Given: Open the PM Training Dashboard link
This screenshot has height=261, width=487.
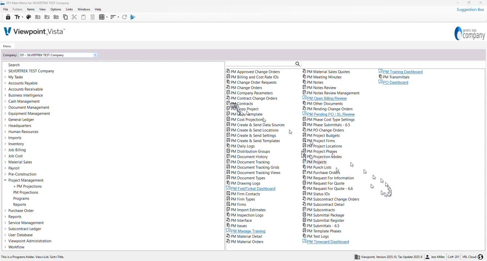Looking at the screenshot, I should point(403,72).
